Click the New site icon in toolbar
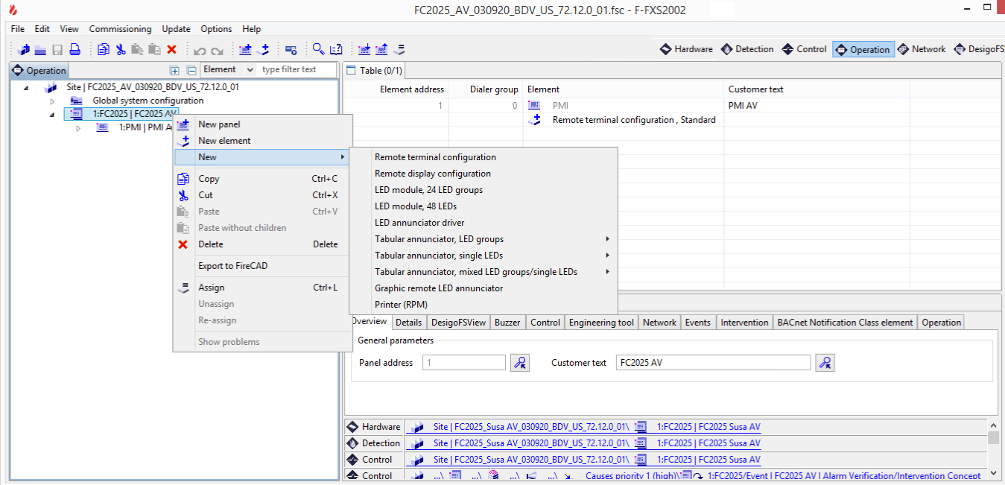 [x=24, y=50]
